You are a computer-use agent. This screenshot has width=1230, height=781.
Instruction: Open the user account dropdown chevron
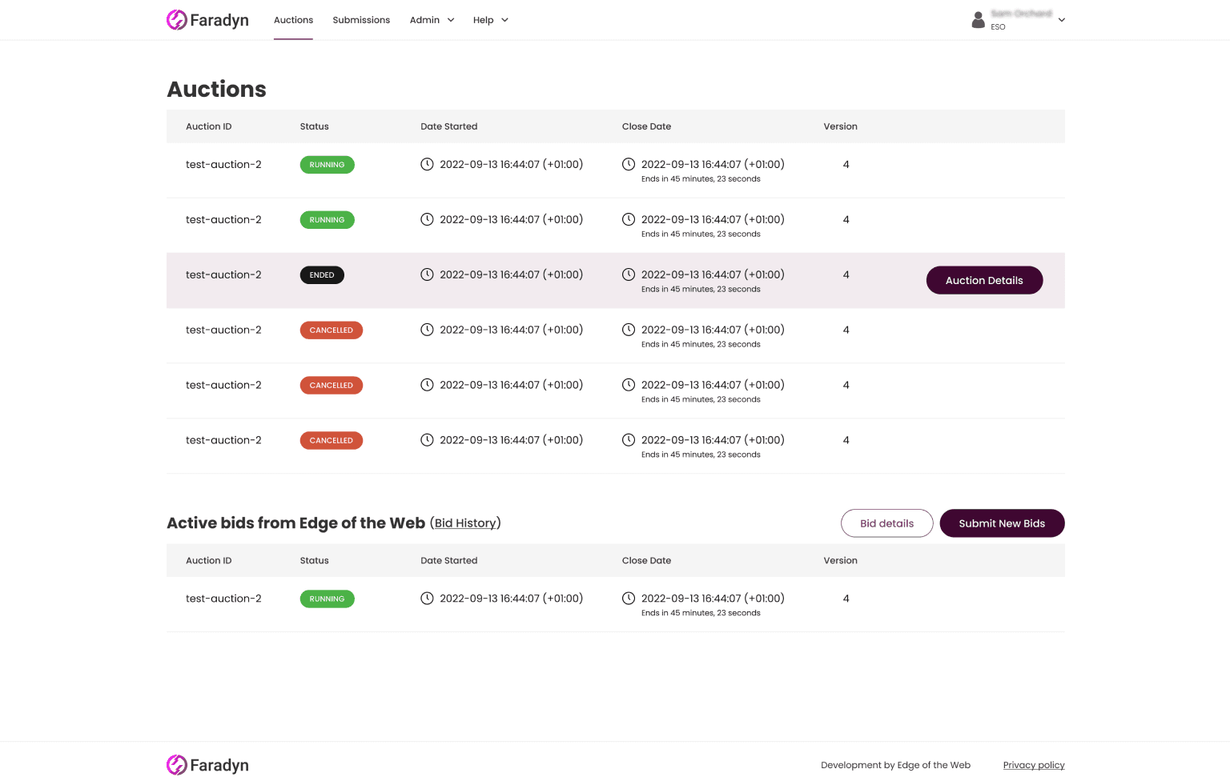pyautogui.click(x=1062, y=20)
